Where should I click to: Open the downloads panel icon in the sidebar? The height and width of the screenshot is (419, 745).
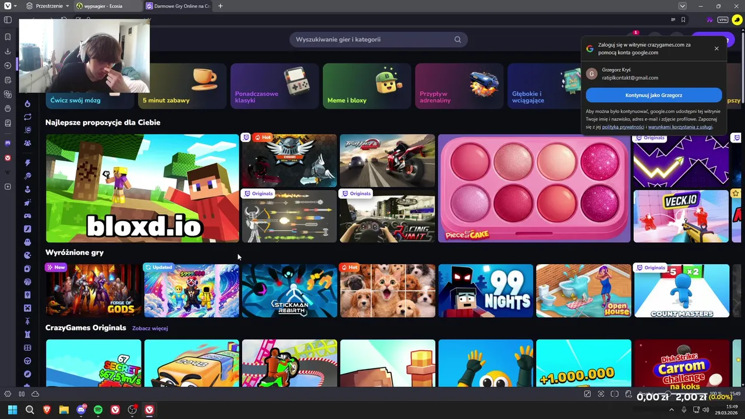[8, 51]
